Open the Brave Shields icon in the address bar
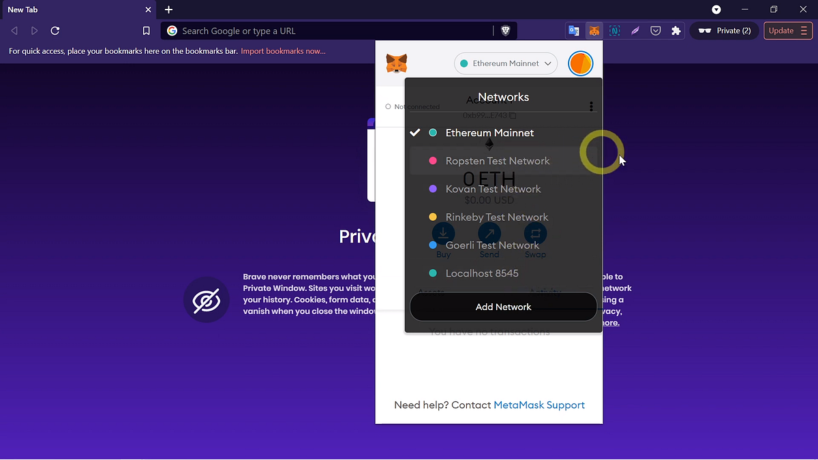Viewport: 818px width, 460px height. pyautogui.click(x=505, y=31)
